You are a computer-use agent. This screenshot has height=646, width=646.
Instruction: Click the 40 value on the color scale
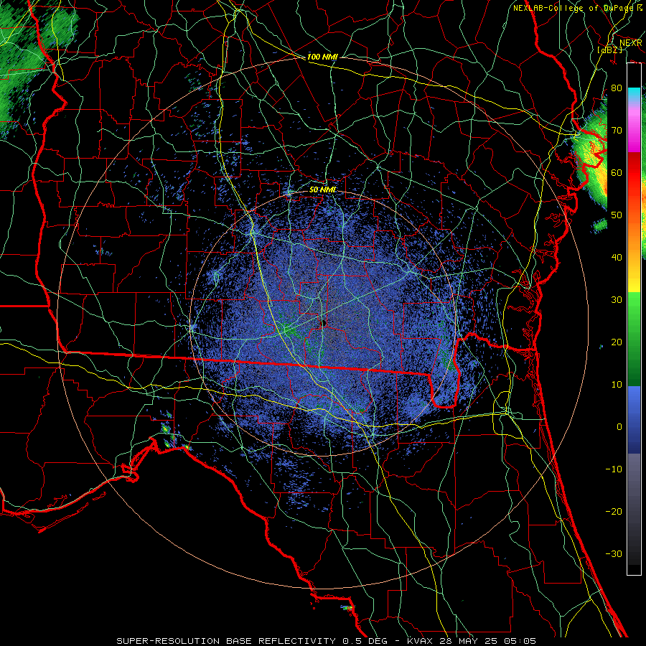[617, 258]
